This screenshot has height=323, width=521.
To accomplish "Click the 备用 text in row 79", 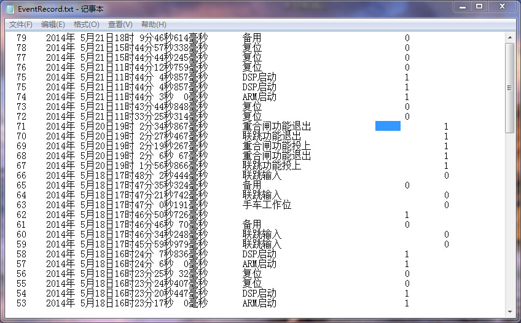I will 252,38.
